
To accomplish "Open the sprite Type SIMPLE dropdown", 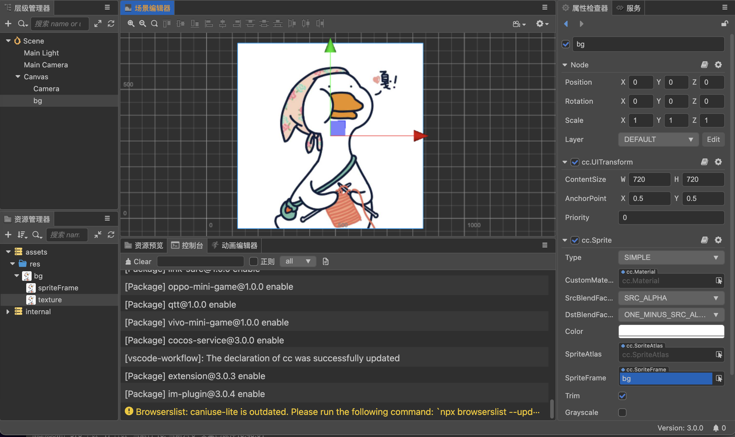I will pos(671,258).
